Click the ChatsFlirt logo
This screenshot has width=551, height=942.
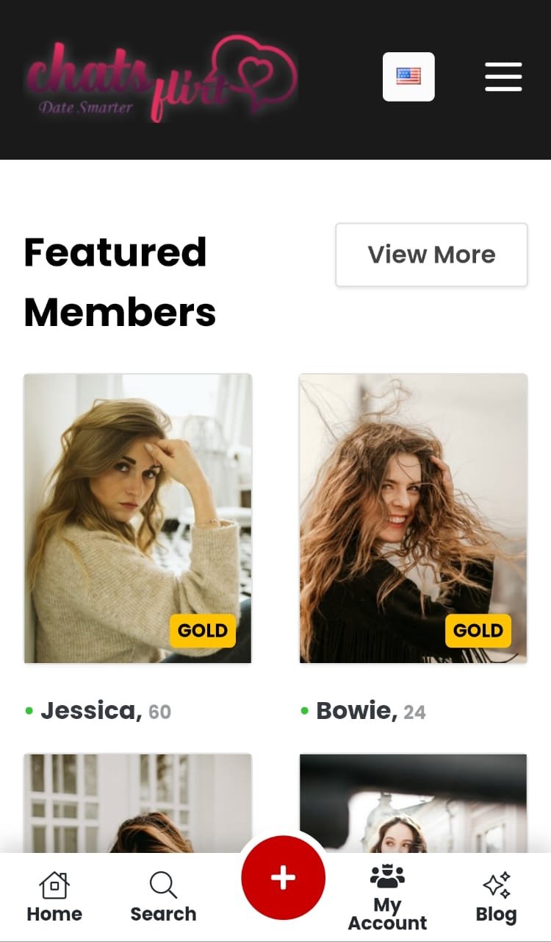161,78
